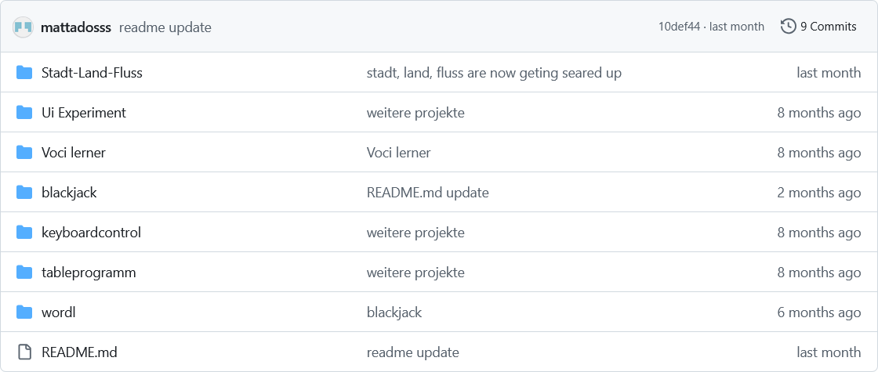The height and width of the screenshot is (372, 878).
Task: Open the commit history clock icon
Action: coord(788,27)
